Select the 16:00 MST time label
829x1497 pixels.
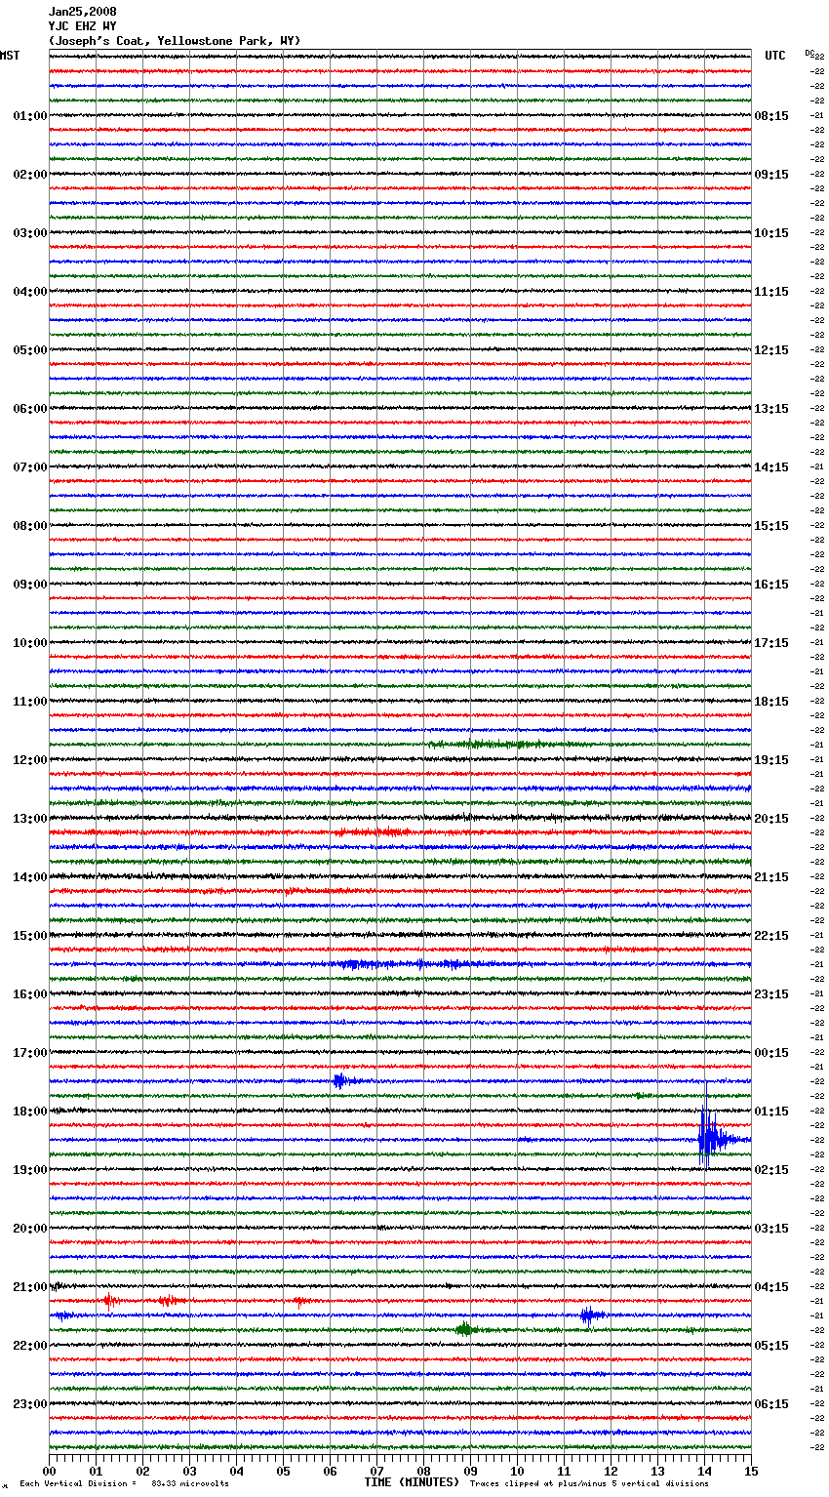(29, 994)
